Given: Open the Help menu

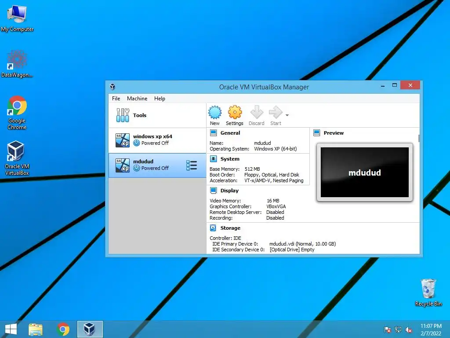Looking at the screenshot, I should pos(160,98).
